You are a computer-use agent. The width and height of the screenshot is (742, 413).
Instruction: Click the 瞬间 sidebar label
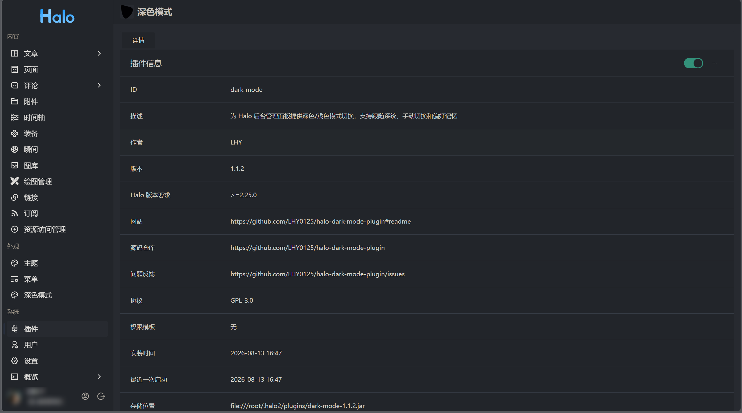tap(31, 149)
